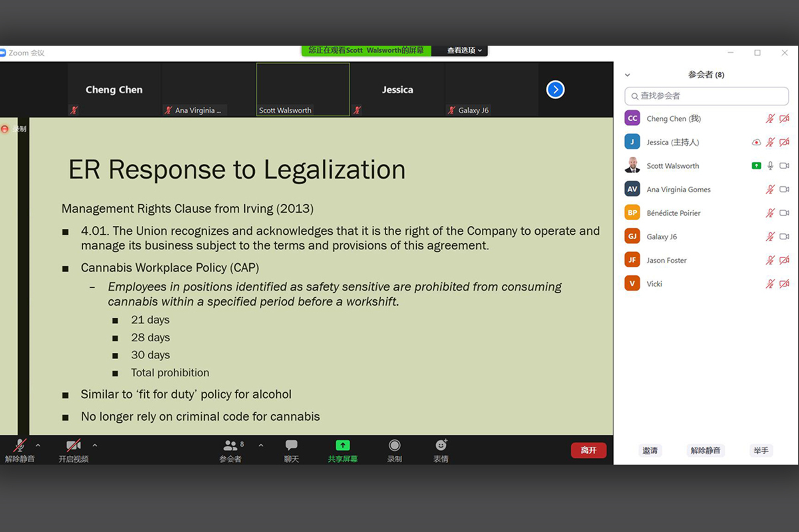Click the participants (参会者) people icon

(x=231, y=445)
